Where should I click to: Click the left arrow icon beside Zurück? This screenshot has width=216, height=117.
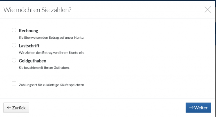tap(9, 108)
